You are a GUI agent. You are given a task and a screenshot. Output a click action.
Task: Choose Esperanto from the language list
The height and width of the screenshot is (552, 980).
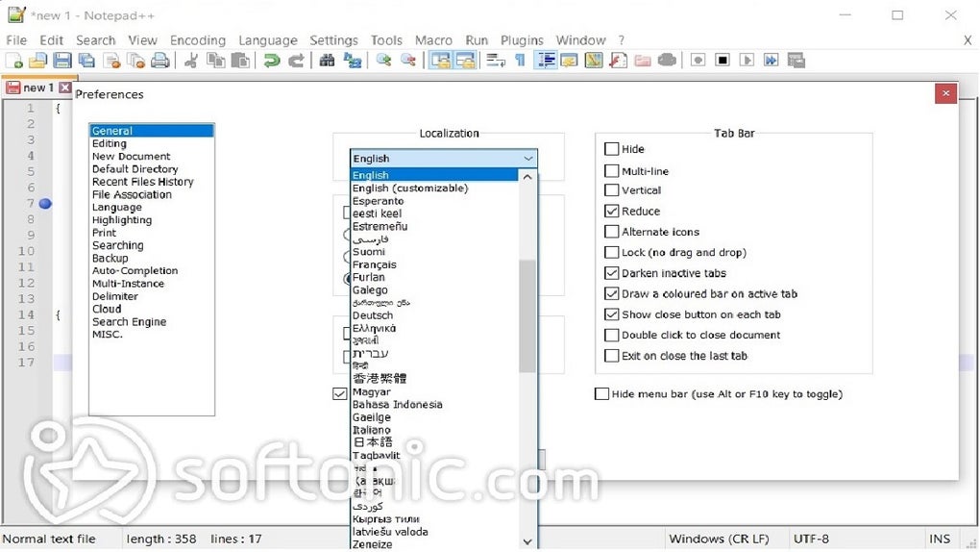[434, 201]
